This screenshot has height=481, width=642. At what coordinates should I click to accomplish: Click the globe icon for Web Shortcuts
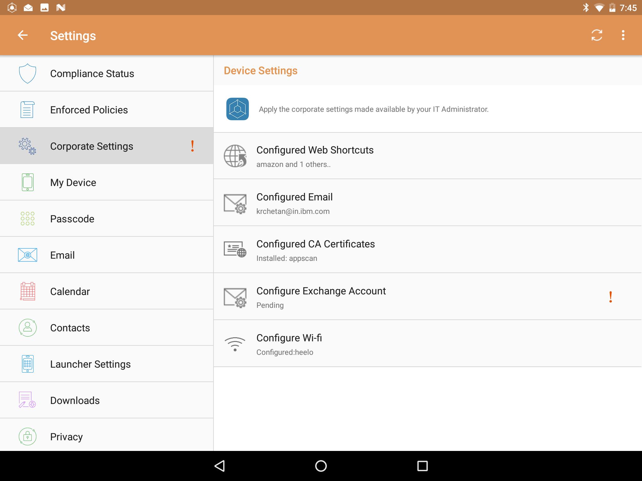(235, 156)
